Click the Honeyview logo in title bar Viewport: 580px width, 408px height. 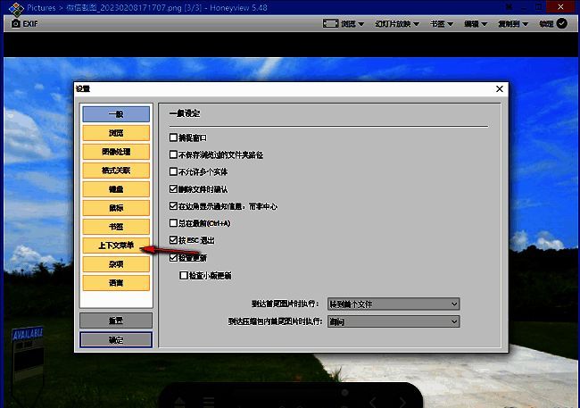coord(16,9)
